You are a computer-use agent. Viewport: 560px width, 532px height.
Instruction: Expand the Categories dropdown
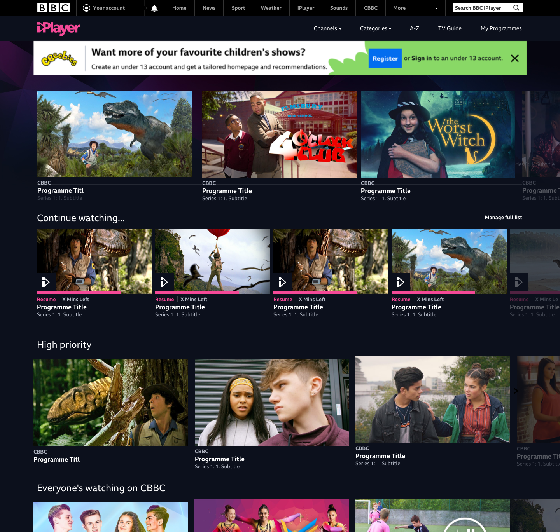coord(376,28)
